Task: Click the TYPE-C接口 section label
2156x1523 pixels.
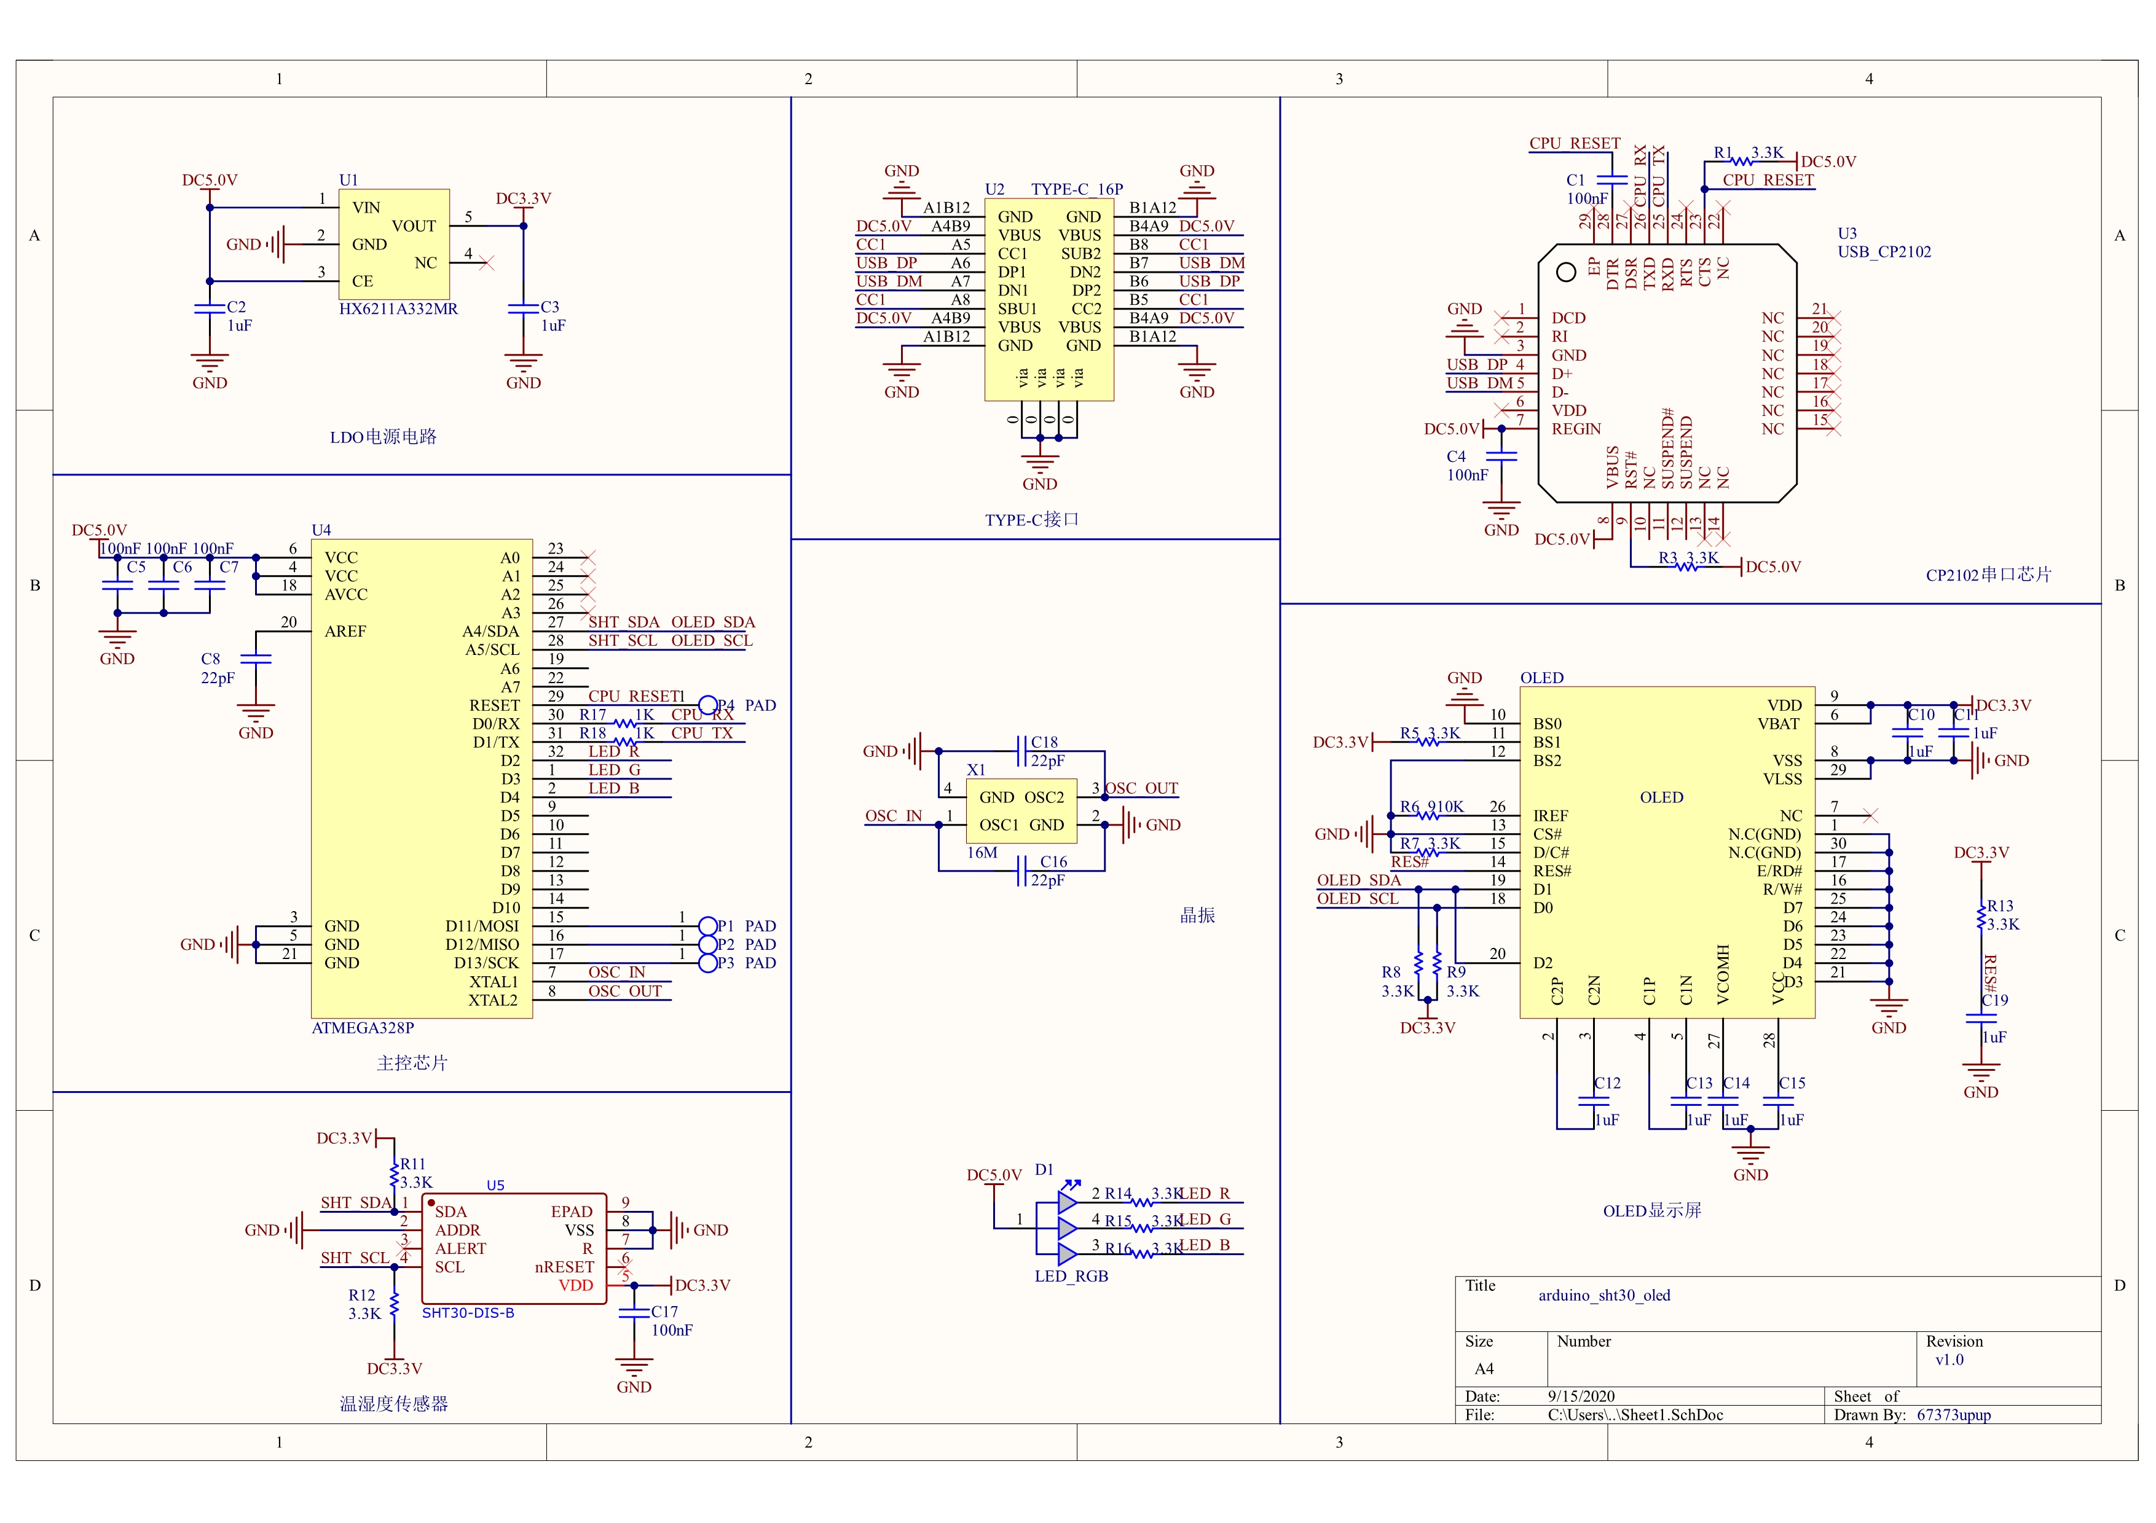Action: point(1031,520)
